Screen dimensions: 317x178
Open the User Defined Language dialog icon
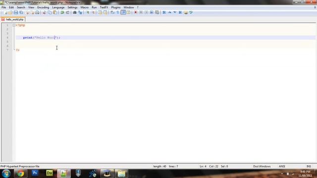[128, 12]
